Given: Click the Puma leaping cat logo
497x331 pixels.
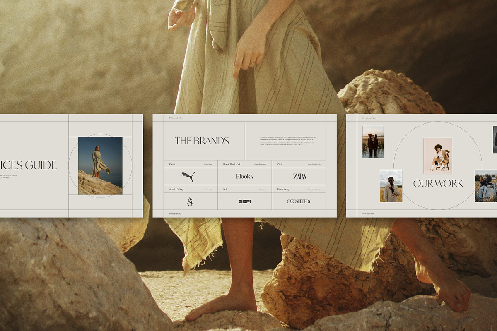Looking at the screenshot, I should (x=188, y=177).
